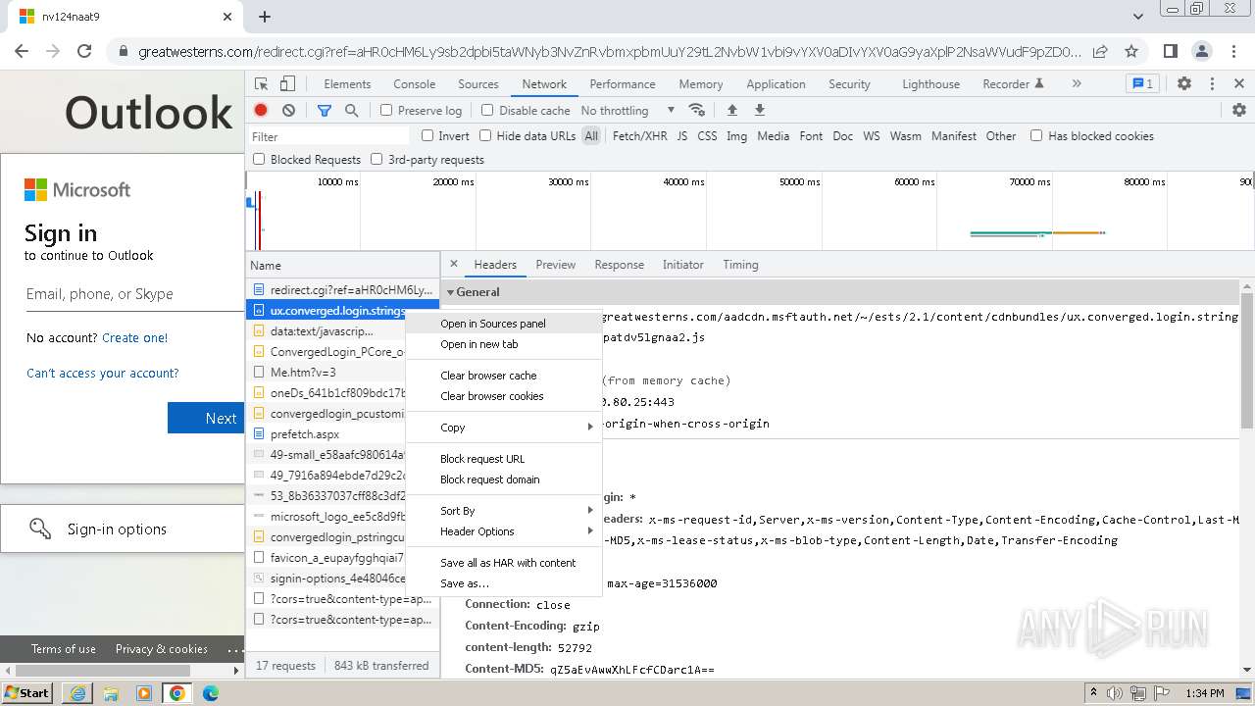
Task: Open Microsoft Edge from taskbar
Action: 210,693
